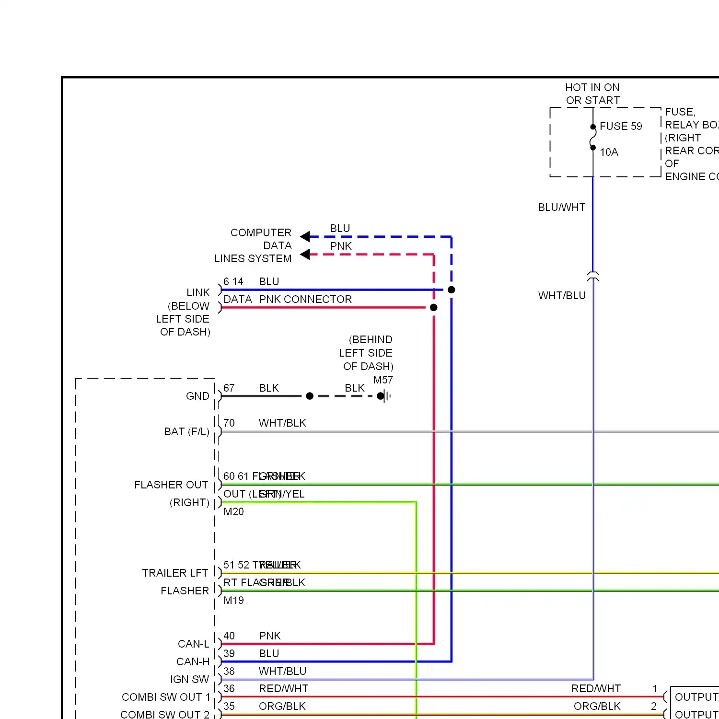719x719 pixels.
Task: Click the 'TRAILER LFT' terminal label
Action: click(x=175, y=573)
